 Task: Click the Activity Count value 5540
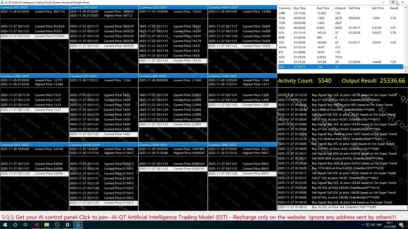point(324,81)
